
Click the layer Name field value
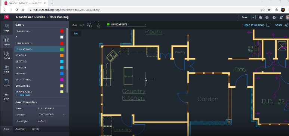(x=46, y=108)
